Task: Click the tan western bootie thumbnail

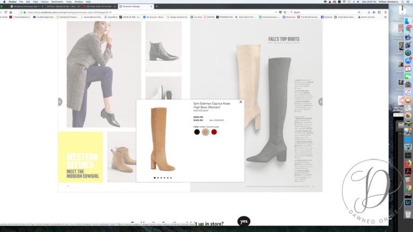Action: 122,157
